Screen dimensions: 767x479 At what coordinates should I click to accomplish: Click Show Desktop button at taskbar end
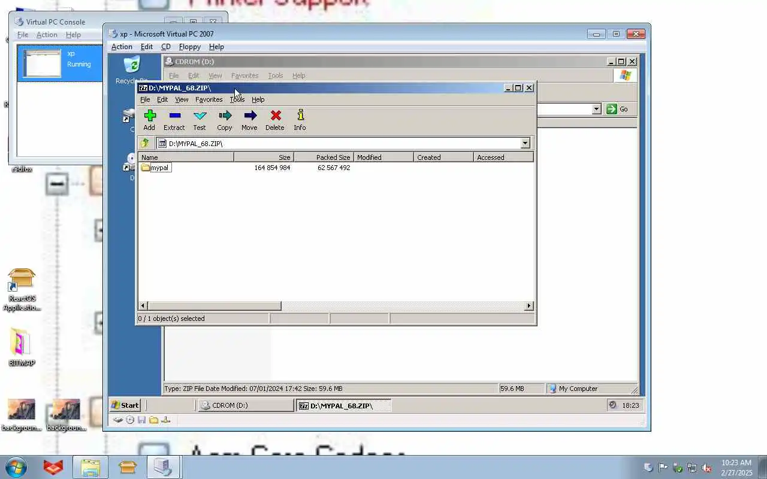[x=762, y=467]
